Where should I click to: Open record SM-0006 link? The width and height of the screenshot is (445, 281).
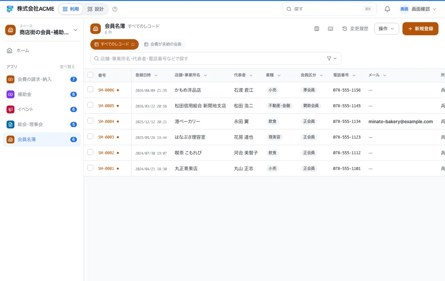106,90
